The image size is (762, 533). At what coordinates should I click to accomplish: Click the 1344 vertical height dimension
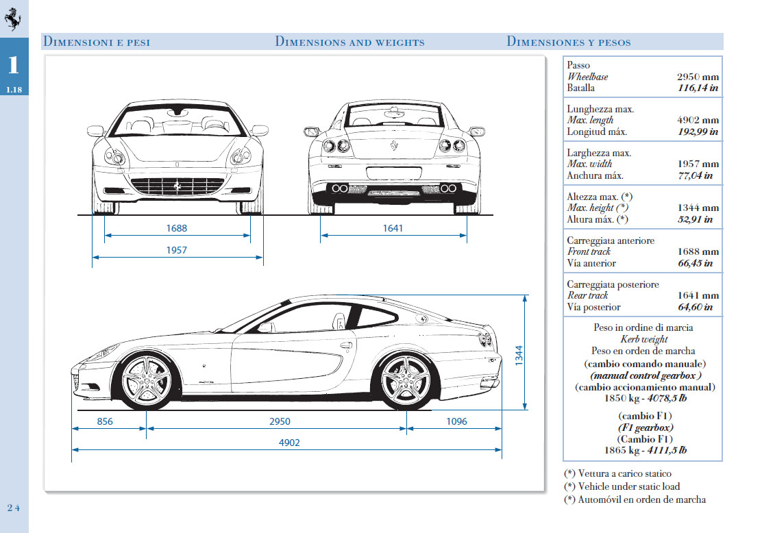click(x=519, y=354)
